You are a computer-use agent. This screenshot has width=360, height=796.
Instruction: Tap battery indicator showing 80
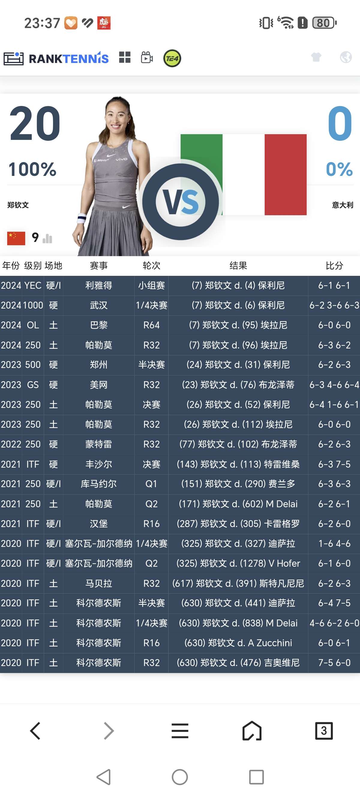pyautogui.click(x=324, y=23)
